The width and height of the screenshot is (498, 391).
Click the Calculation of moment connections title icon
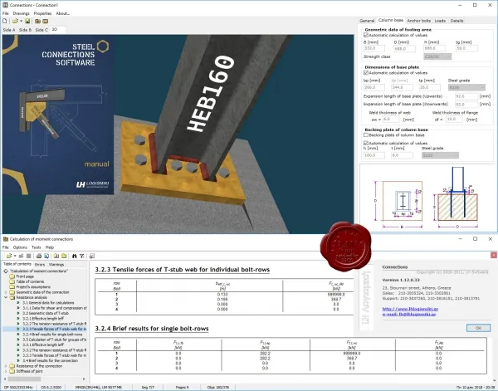(x=6, y=239)
